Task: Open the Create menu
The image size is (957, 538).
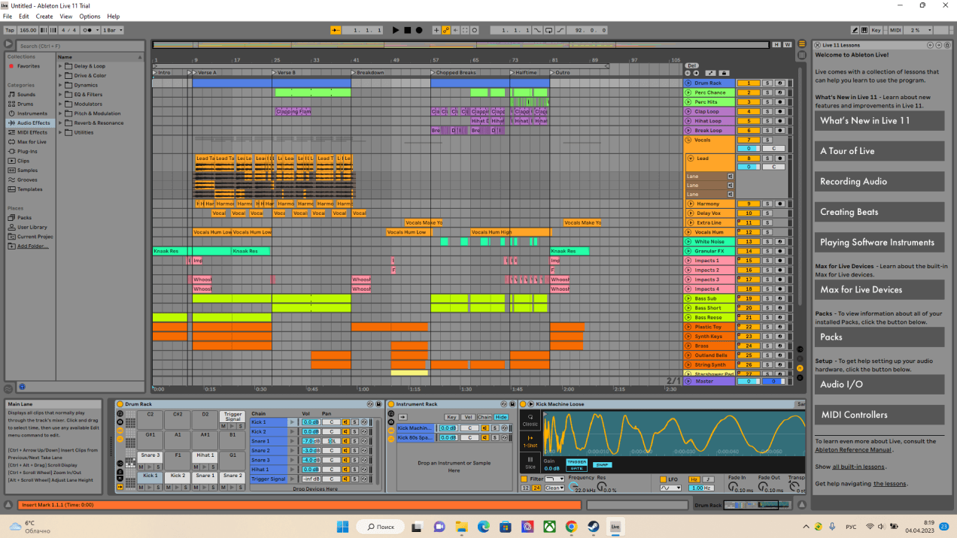Action: pos(44,16)
